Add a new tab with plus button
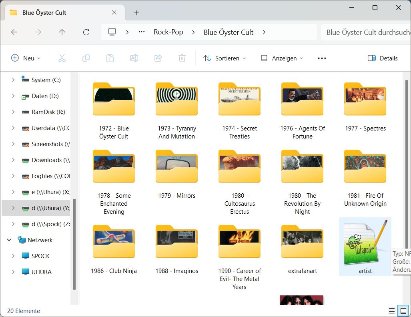 (136, 12)
